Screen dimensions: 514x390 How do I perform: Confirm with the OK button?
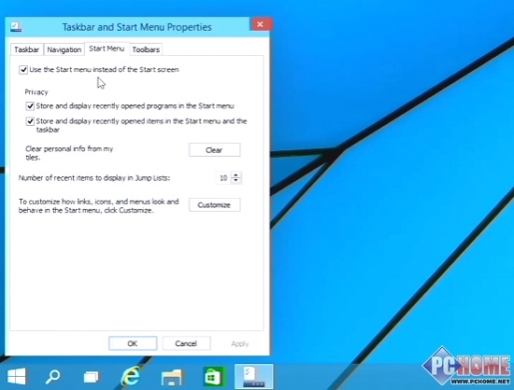133,343
